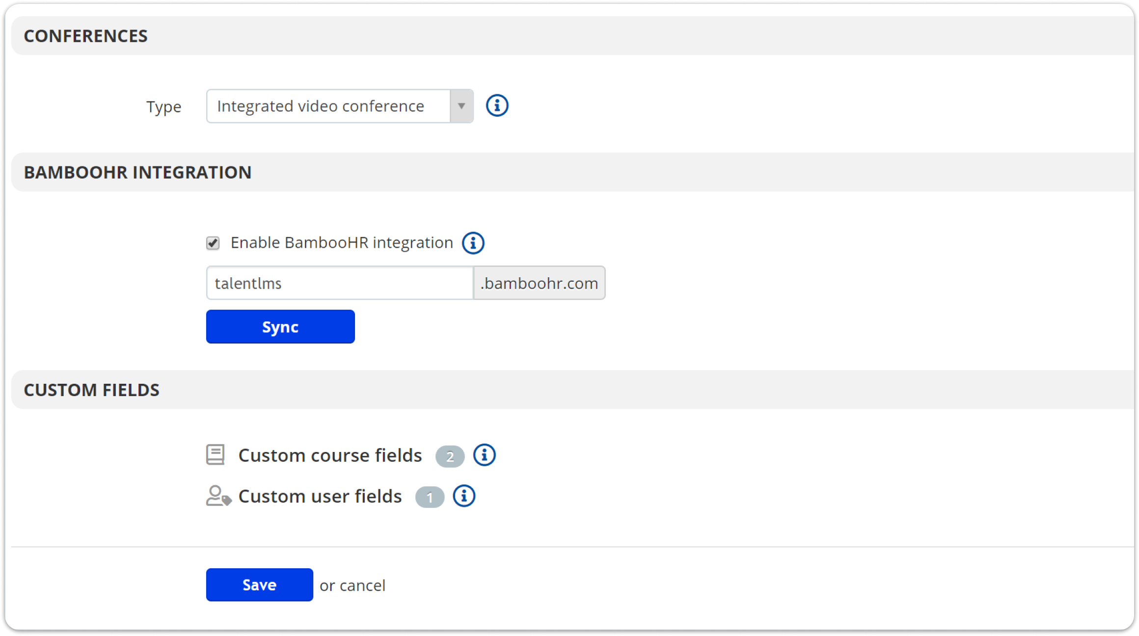This screenshot has width=1139, height=636.
Task: Click the Type field label
Action: click(163, 106)
